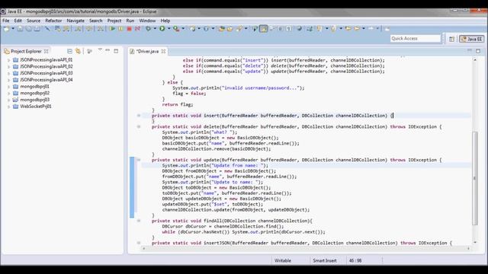
Task: Minimize the Project Explorer panel
Action: point(108,50)
